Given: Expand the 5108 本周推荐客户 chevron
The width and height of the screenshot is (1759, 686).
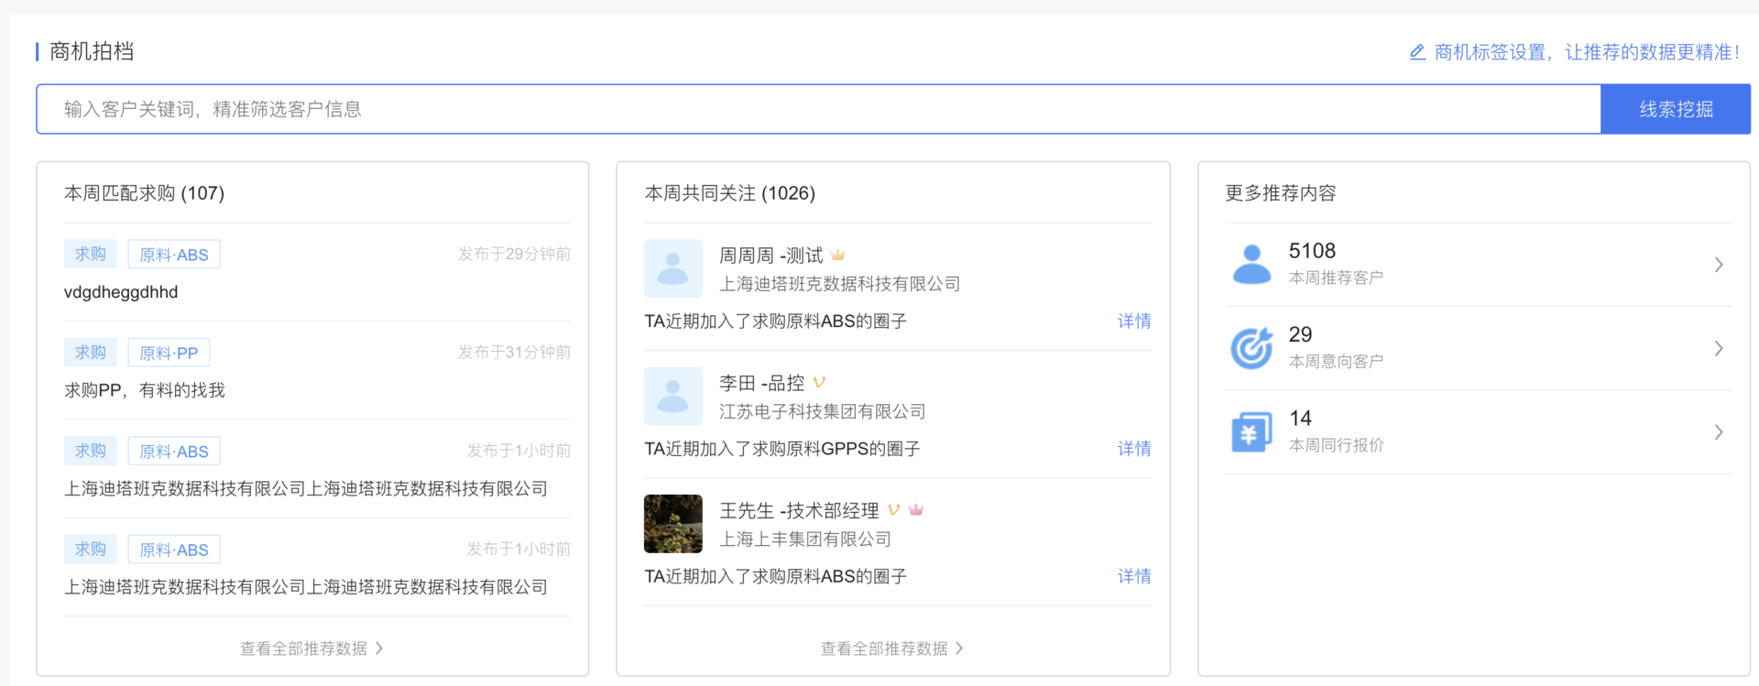Looking at the screenshot, I should (1719, 265).
